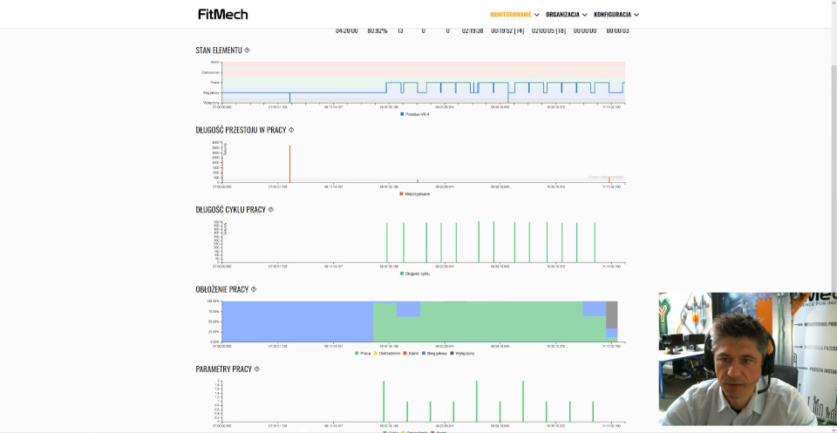Open the Organizacja menu
837x433 pixels.
tap(567, 15)
